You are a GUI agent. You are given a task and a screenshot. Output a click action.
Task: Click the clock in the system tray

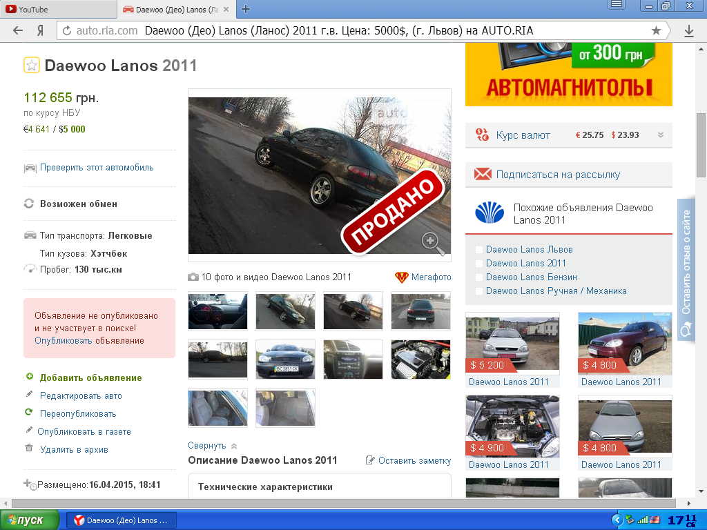681,520
